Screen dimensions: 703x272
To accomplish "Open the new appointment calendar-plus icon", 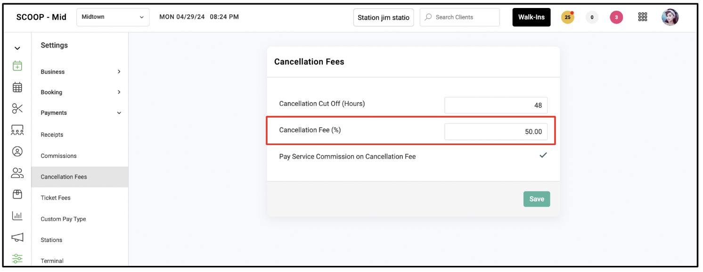I will tap(17, 66).
